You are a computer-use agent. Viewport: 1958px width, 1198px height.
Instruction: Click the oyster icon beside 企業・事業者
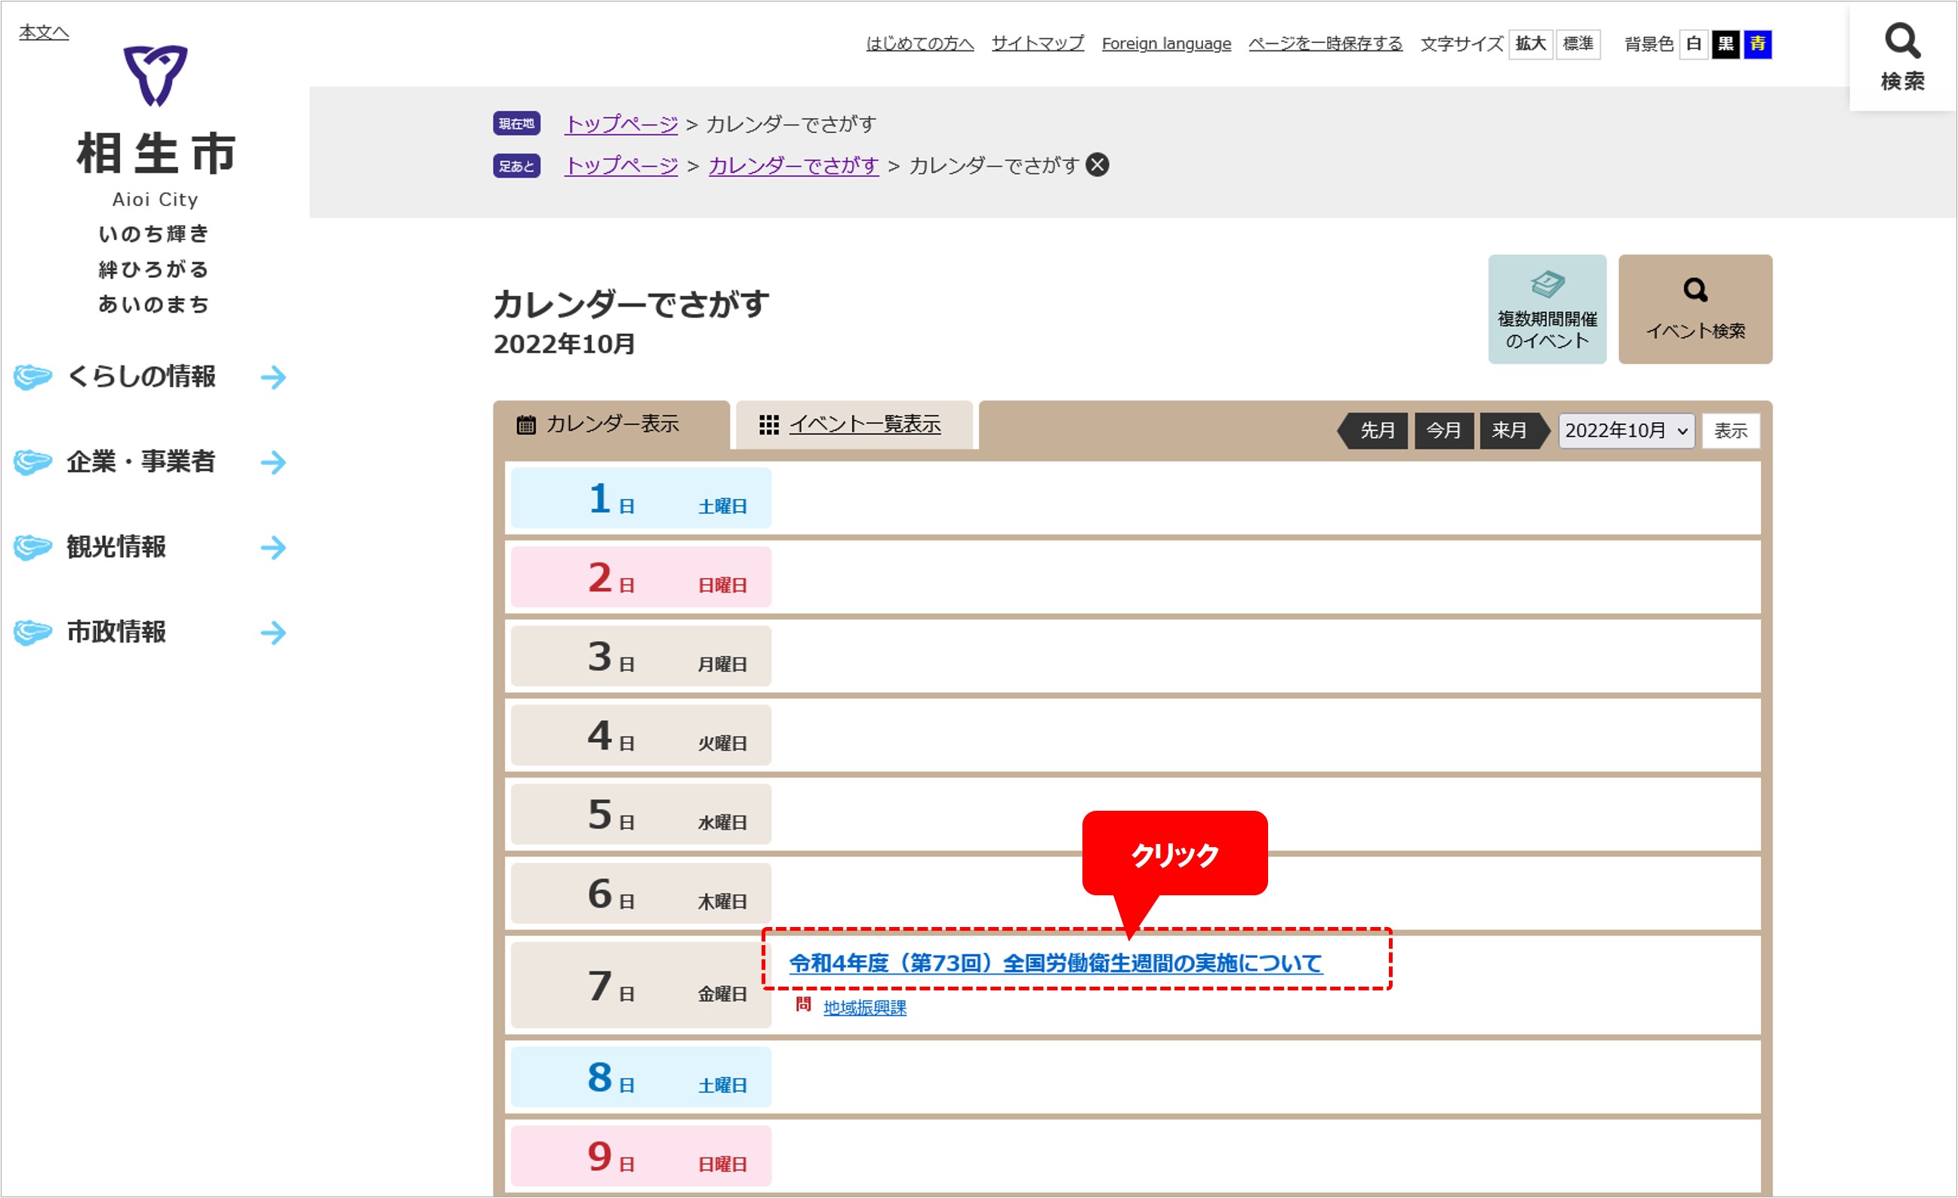tap(32, 462)
